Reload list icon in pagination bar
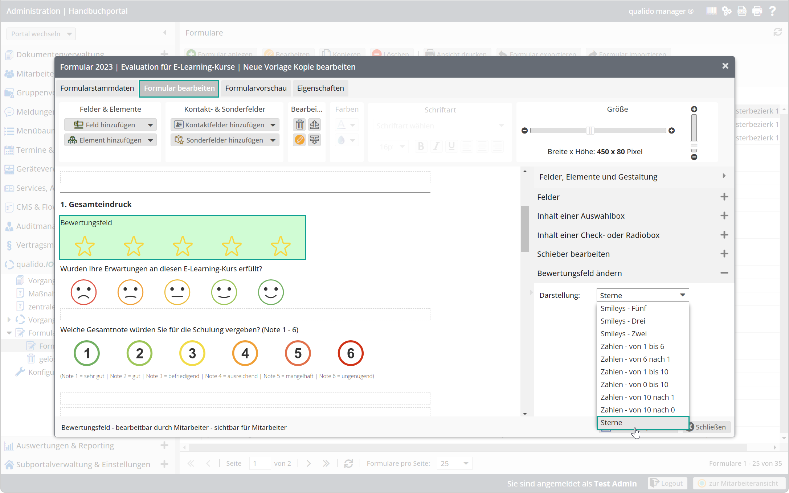 [x=348, y=463]
